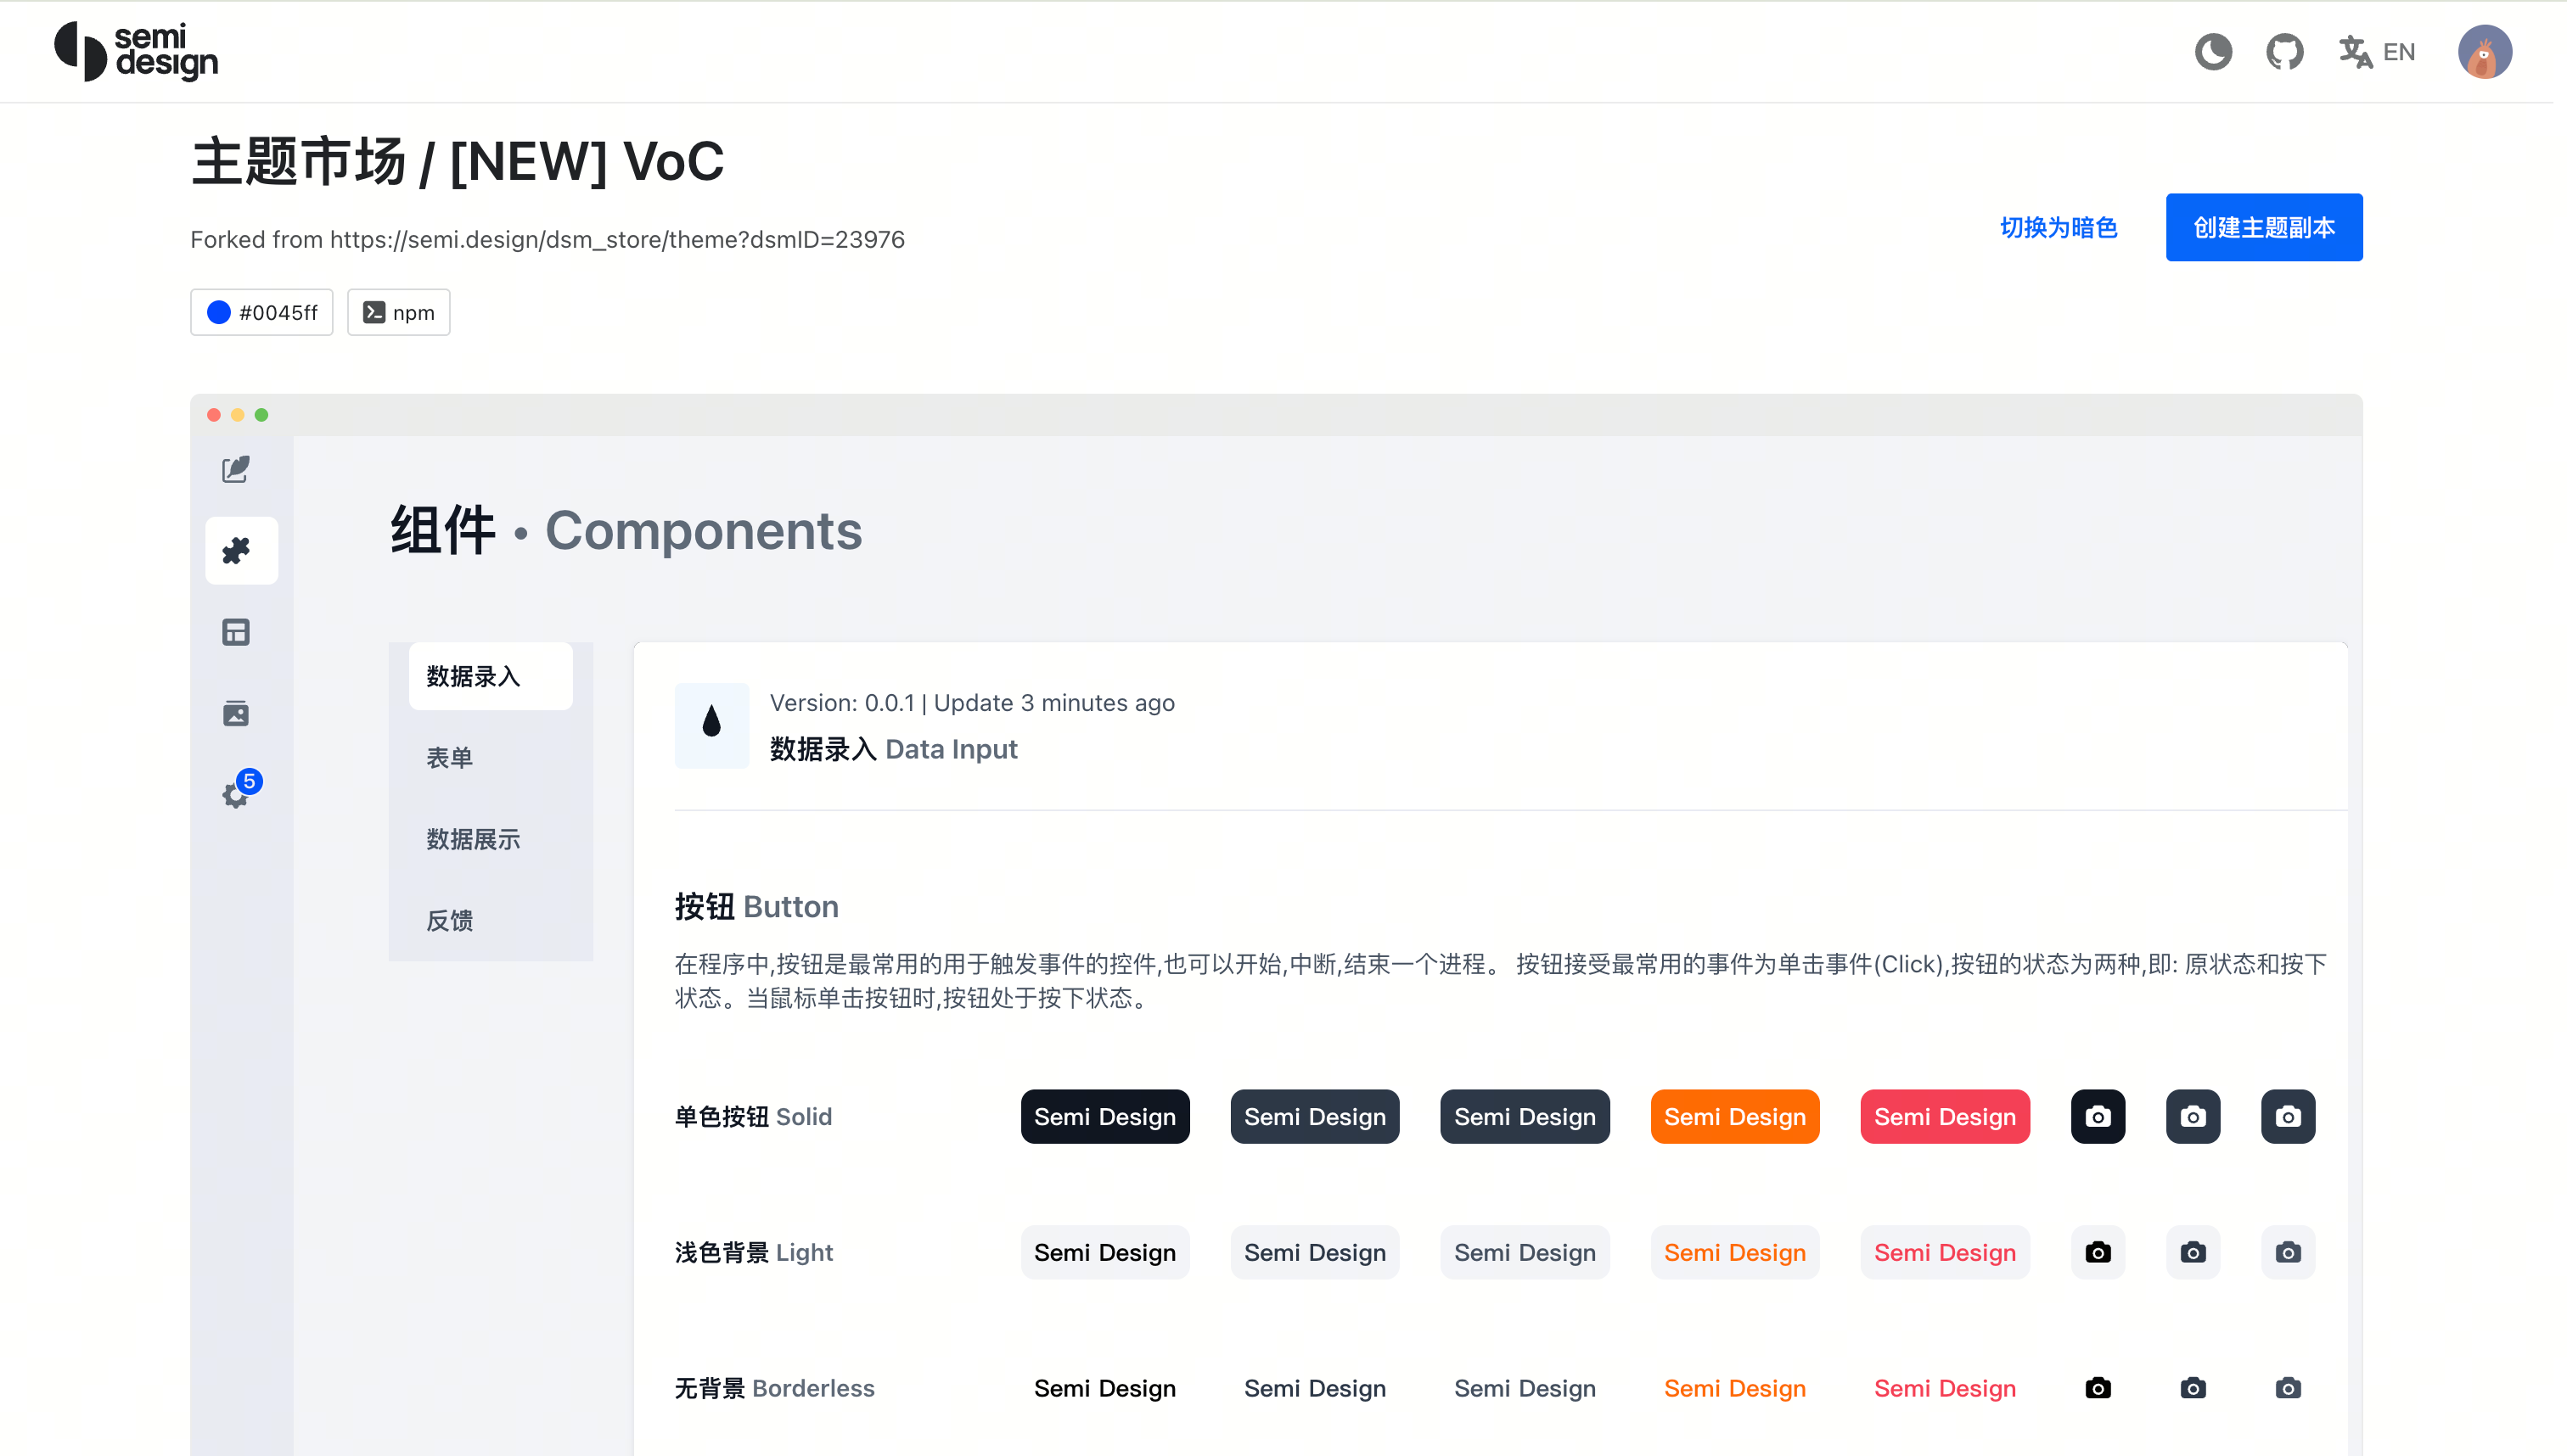Viewport: 2567px width, 1456px height.
Task: Click the '主题市场 / [NEW] VoC' title
Action: click(458, 161)
